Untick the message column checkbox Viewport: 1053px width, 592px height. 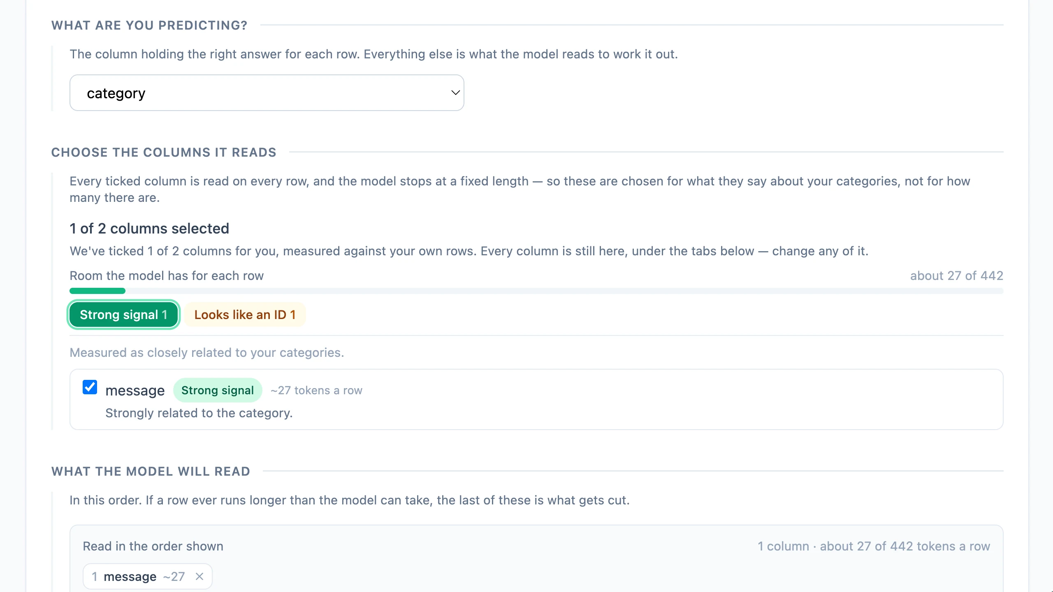pos(90,387)
